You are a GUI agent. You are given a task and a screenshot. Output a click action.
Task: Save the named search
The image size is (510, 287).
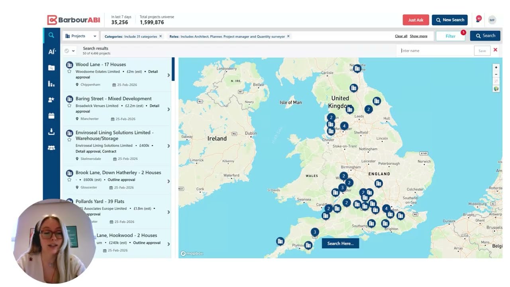click(482, 51)
